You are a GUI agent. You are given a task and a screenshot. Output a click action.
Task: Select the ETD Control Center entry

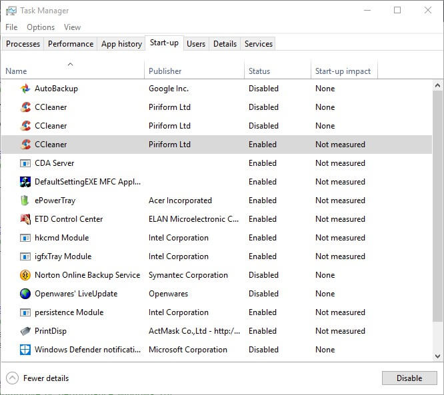point(69,219)
